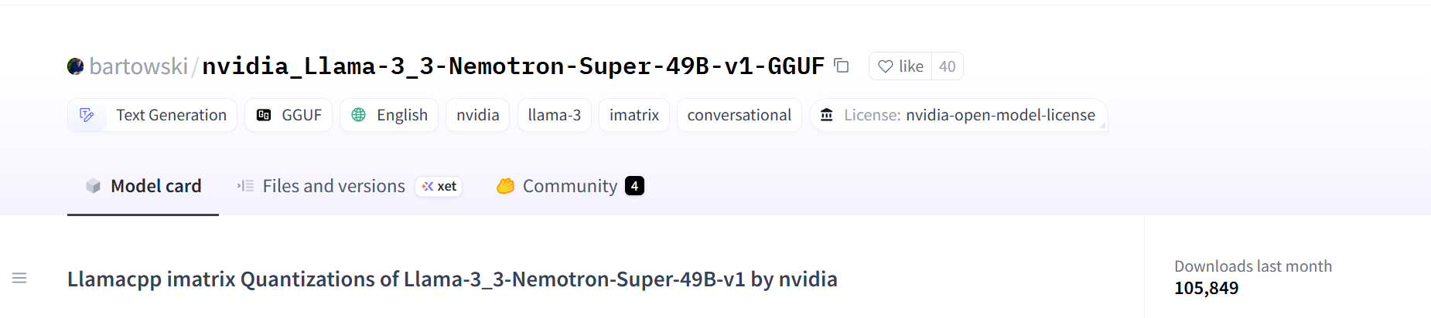Image resolution: width=1431 pixels, height=318 pixels.
Task: Open bartowski profile link
Action: 138,66
